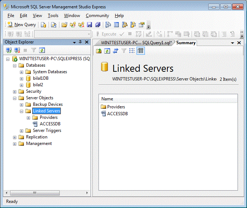Click Connect icon in Object Explorer
The width and height of the screenshot is (247, 208).
coord(9,50)
